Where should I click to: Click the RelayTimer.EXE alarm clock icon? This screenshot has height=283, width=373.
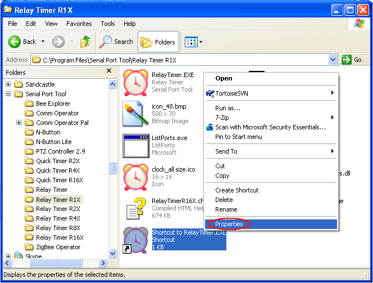click(135, 82)
